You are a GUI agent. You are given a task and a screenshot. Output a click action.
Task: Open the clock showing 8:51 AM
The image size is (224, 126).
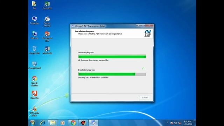pyautogui.click(x=188, y=123)
